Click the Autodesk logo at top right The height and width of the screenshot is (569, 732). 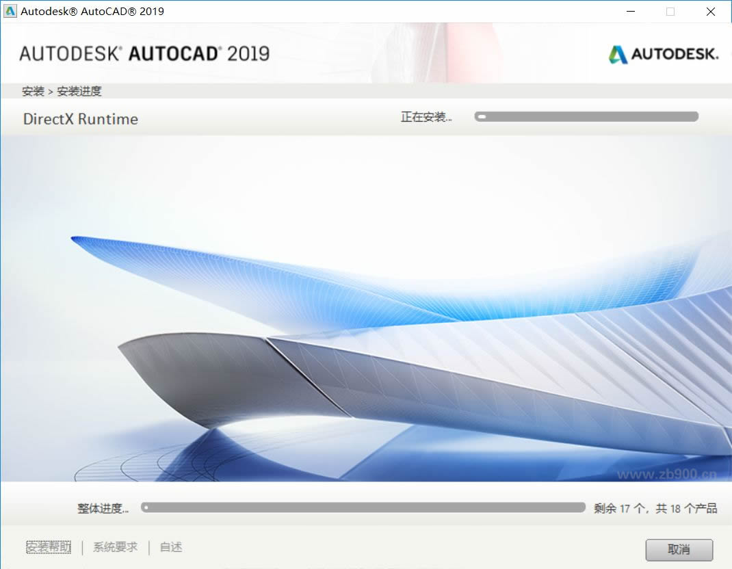tap(662, 55)
